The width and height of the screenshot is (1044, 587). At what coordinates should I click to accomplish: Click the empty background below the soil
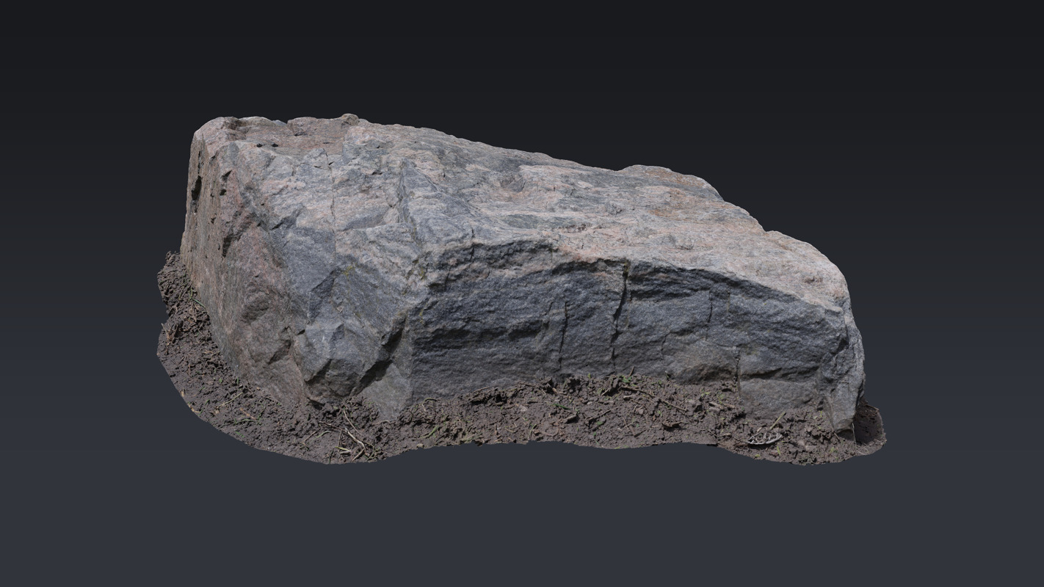tap(514, 521)
